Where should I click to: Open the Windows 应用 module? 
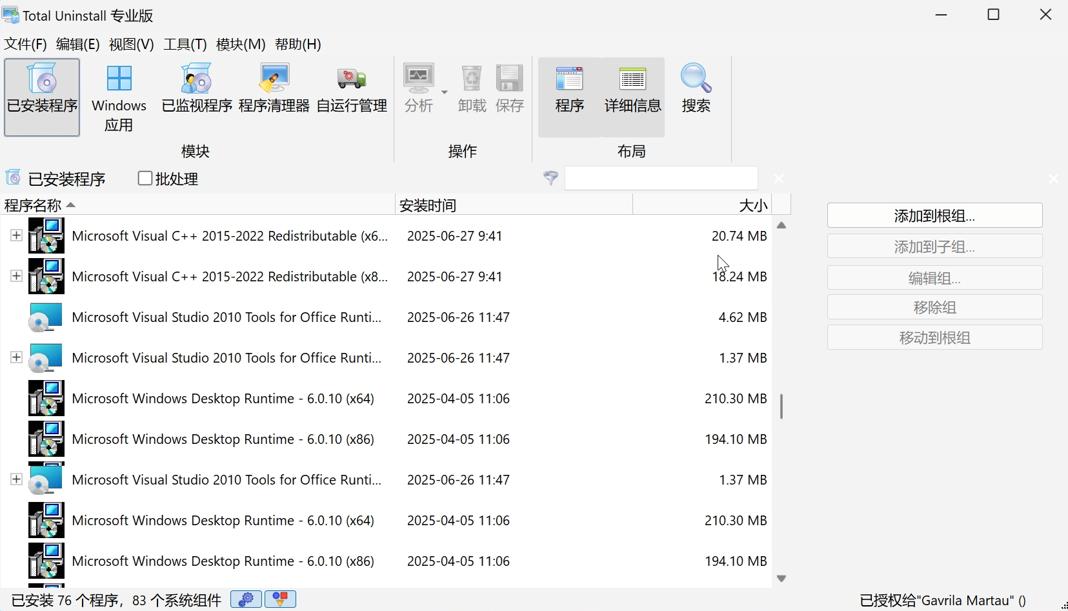(119, 97)
